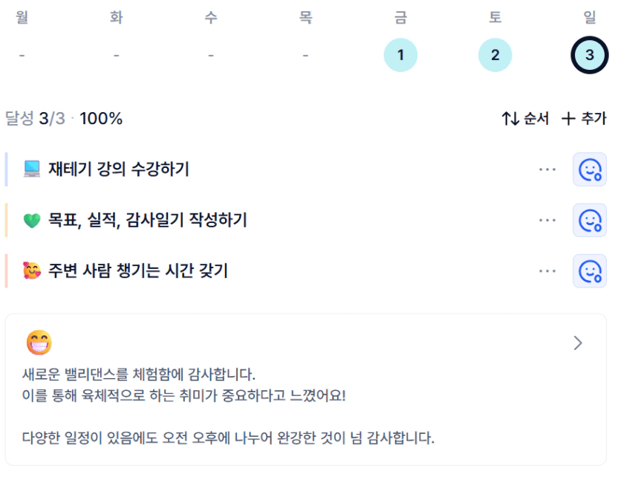618x477 pixels.
Task: Click the 달성 3/3 100% progress label
Action: click(64, 118)
